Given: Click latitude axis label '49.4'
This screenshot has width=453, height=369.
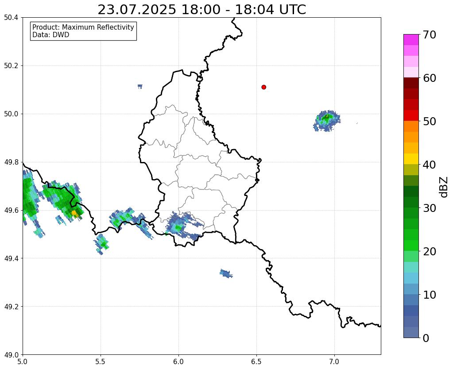Looking at the screenshot, I should (x=11, y=258).
